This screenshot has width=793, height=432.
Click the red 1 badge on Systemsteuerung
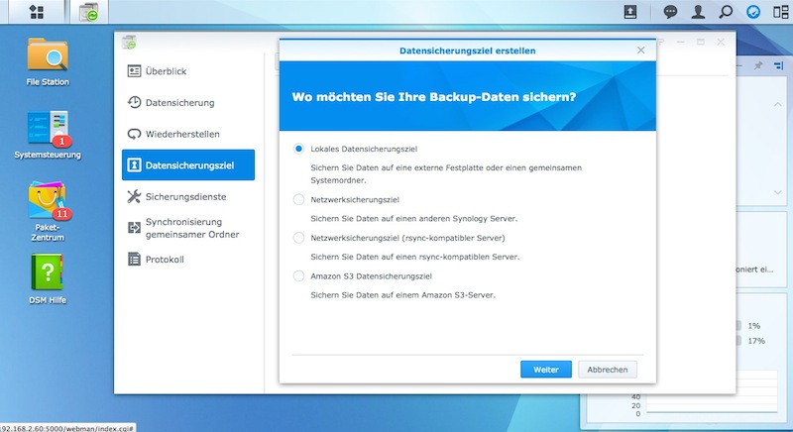tap(62, 141)
